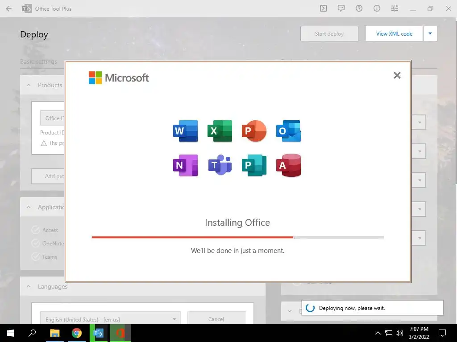Click "We'll be done in just a moment" text
The width and height of the screenshot is (457, 342).
(237, 250)
